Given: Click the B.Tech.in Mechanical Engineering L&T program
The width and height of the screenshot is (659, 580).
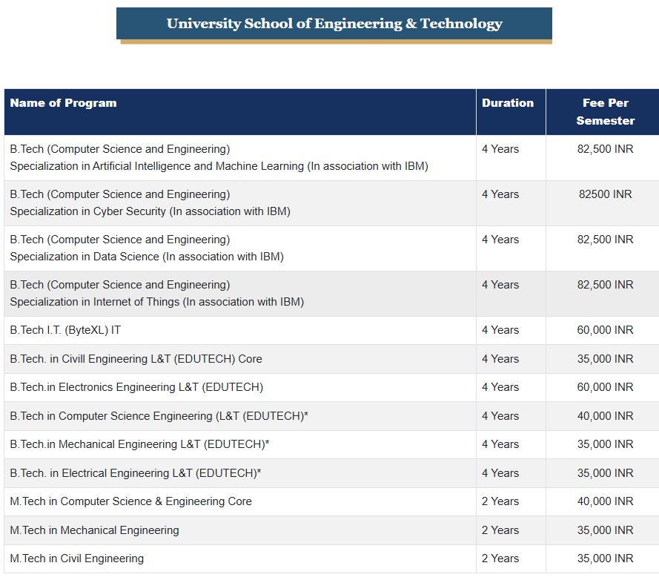Looking at the screenshot, I should coord(139,444).
